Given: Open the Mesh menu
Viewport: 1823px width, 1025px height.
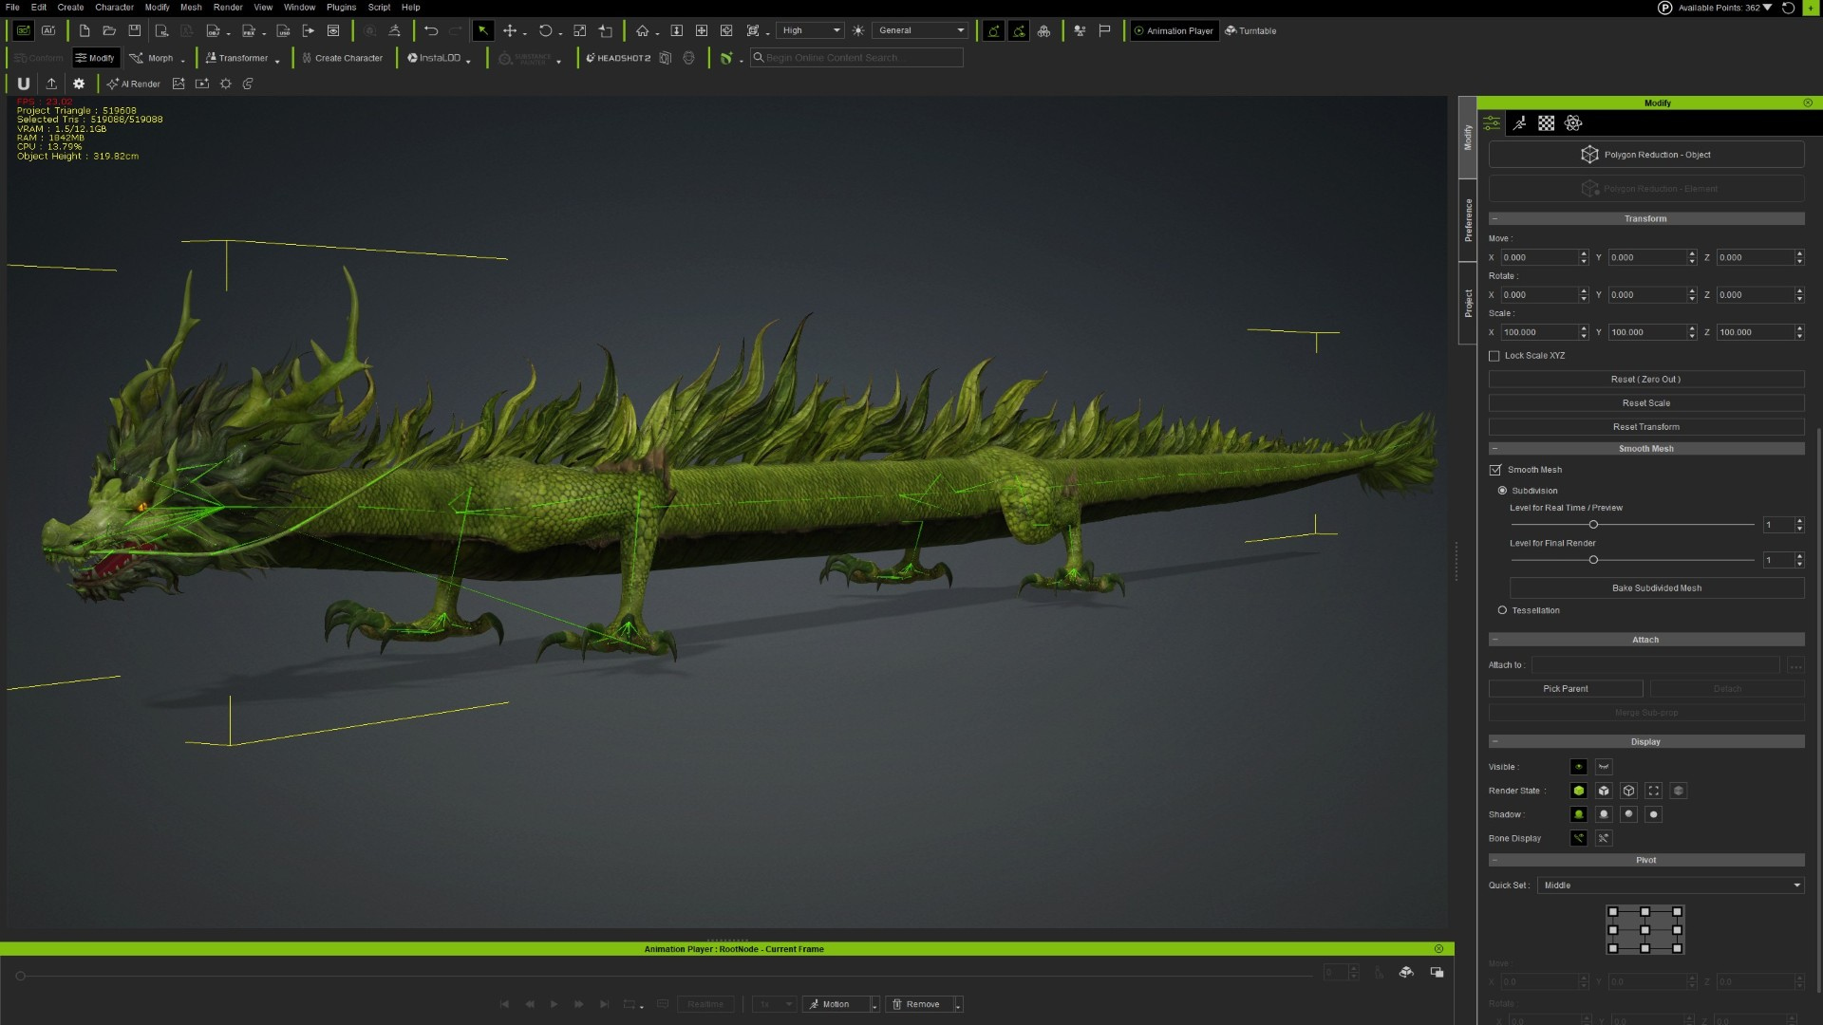Looking at the screenshot, I should [191, 7].
